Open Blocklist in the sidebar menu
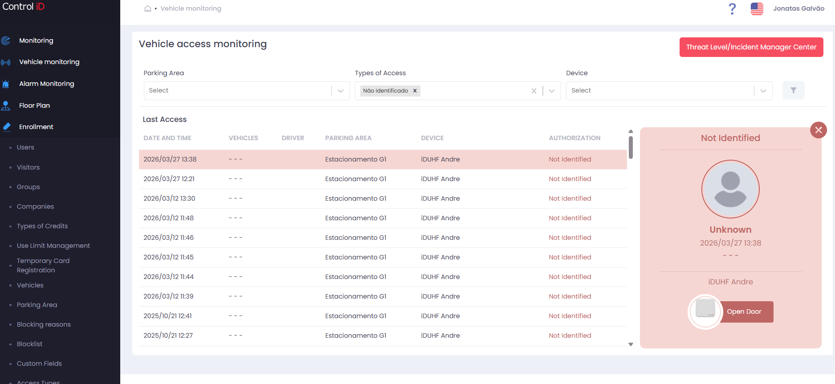Viewport: 835px width, 384px height. (x=29, y=344)
